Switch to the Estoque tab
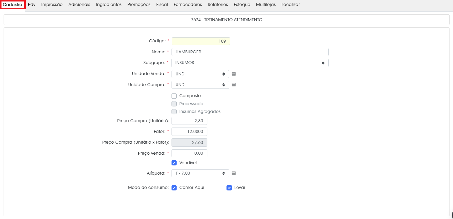 click(242, 4)
